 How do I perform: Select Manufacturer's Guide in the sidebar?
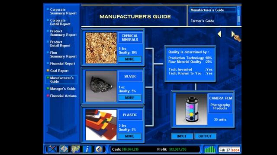point(61,80)
